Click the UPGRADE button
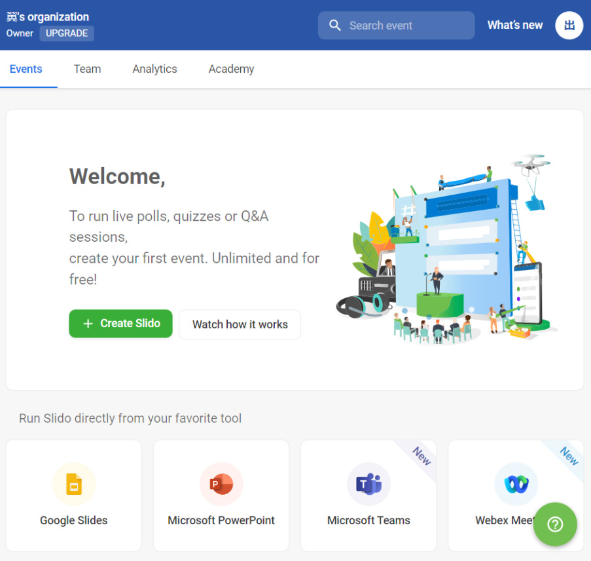This screenshot has height=561, width=591. (67, 33)
